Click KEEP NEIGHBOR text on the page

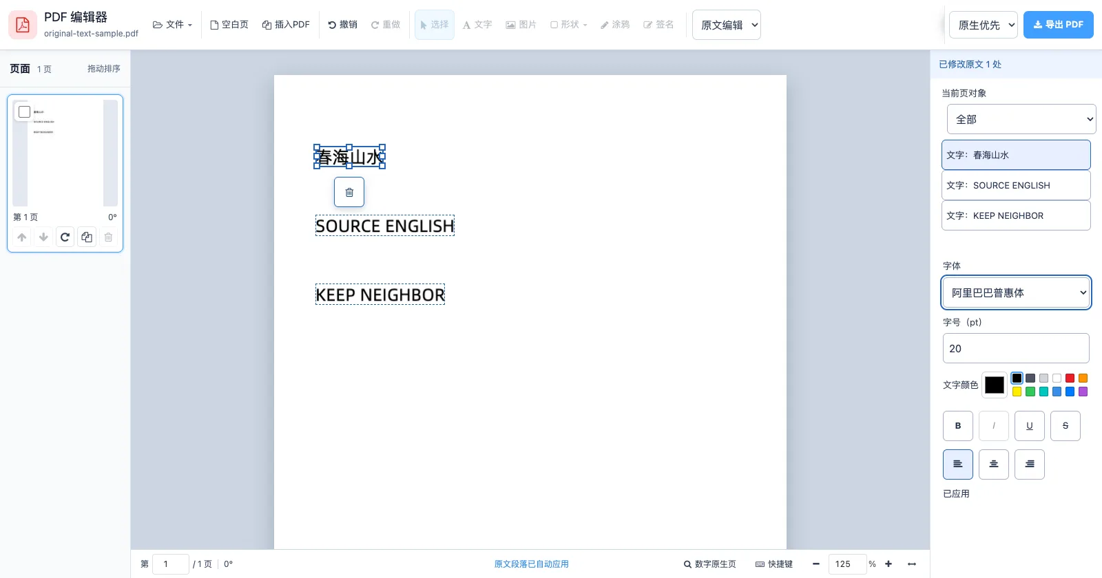click(380, 295)
